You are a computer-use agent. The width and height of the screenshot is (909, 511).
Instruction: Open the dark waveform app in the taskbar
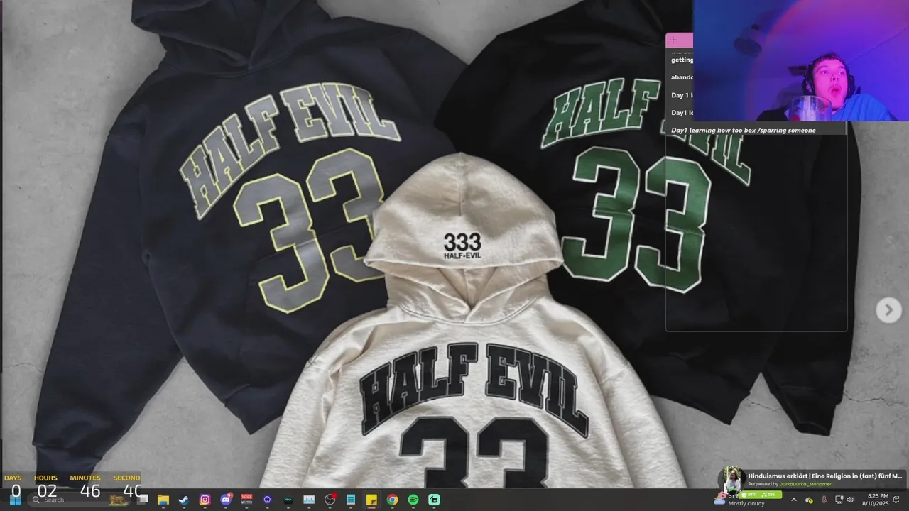pos(288,500)
